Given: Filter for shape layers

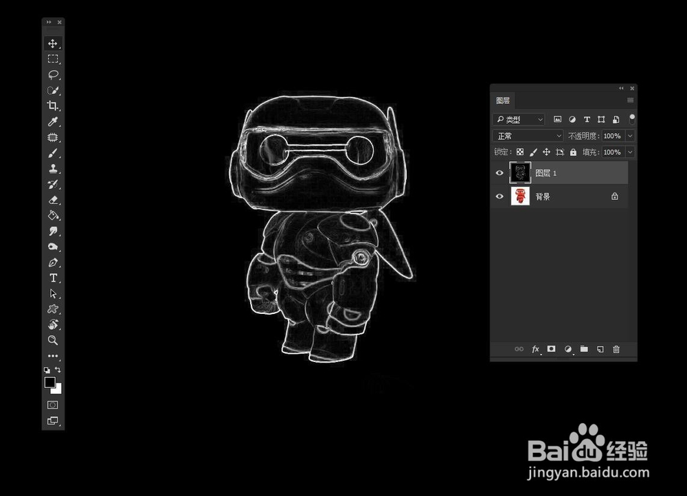Looking at the screenshot, I should click(x=601, y=119).
